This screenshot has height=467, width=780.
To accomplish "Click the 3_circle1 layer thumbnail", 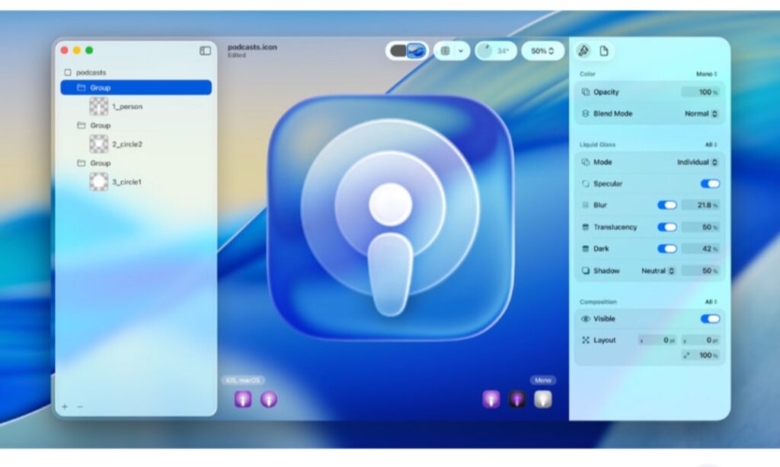I will [x=98, y=182].
